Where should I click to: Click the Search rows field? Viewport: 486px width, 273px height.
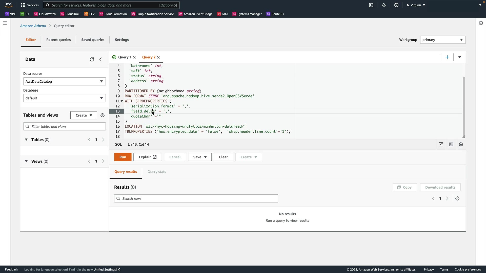click(196, 199)
